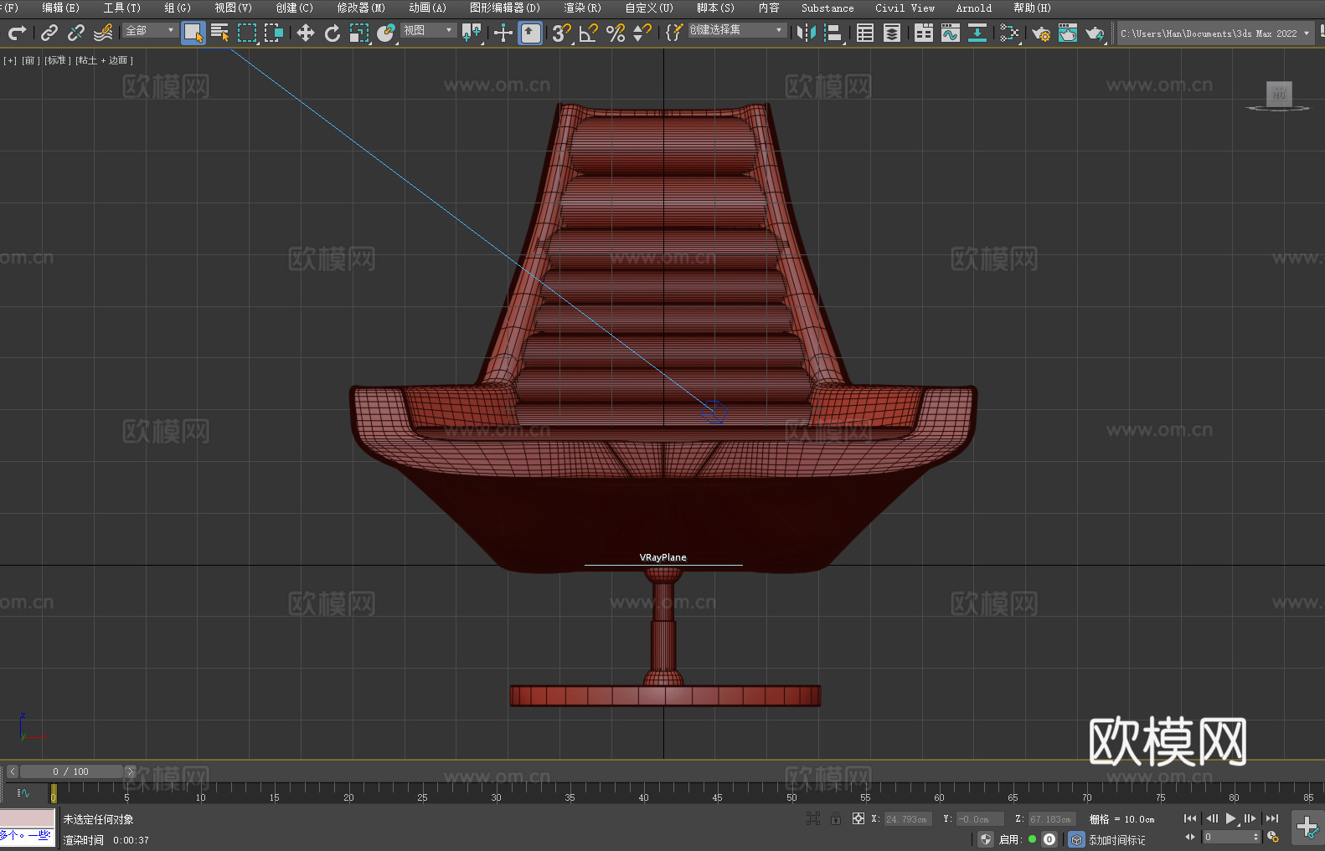Toggle Percent Snap
This screenshot has width=1325, height=851.
click(x=616, y=33)
